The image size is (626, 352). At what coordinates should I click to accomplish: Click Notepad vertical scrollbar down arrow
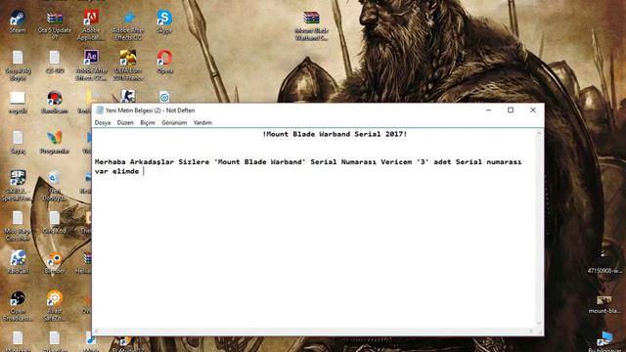tap(539, 324)
